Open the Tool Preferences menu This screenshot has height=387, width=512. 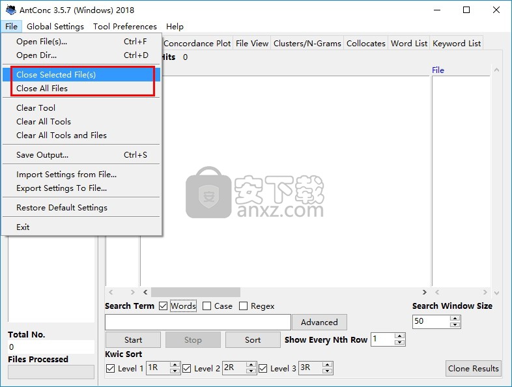(124, 27)
